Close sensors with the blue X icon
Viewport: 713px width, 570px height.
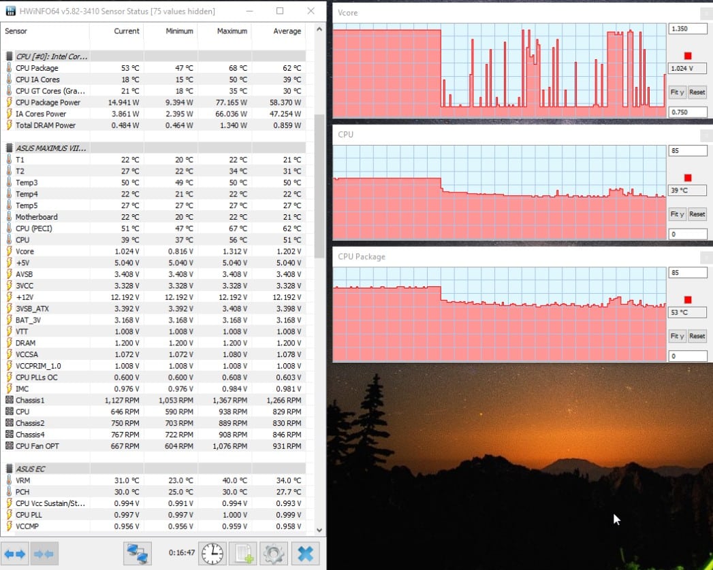pos(306,554)
